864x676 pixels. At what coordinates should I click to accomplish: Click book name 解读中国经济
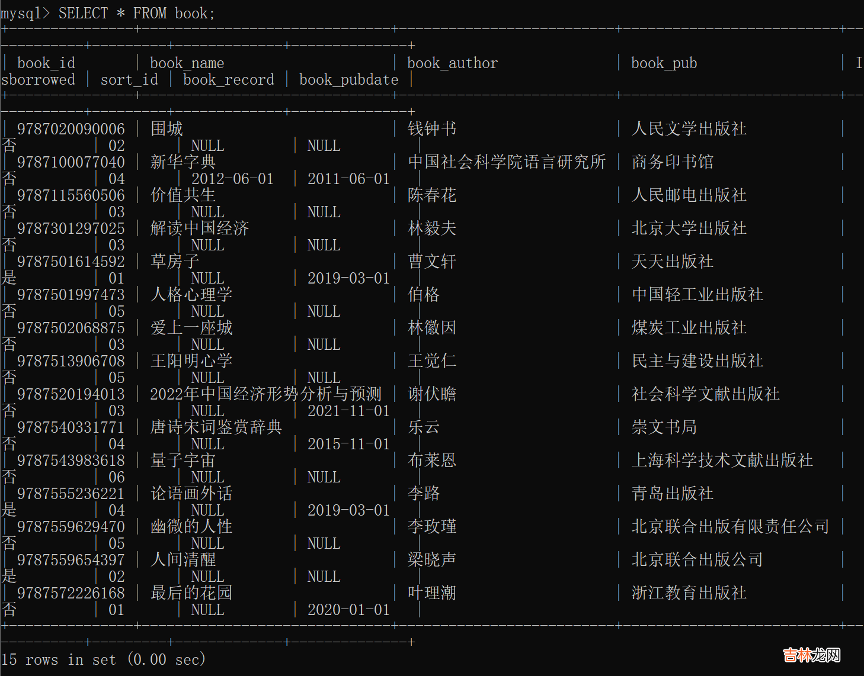(x=200, y=228)
